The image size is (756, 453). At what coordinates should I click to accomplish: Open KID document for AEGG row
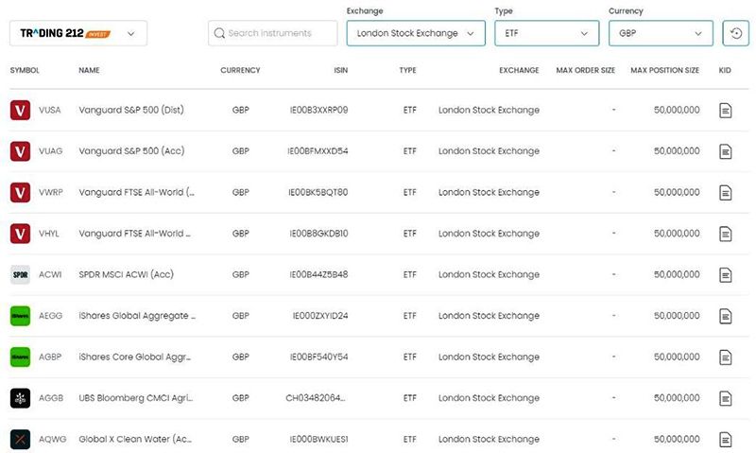click(x=725, y=316)
